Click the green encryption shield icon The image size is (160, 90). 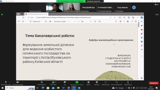pos(2,14)
